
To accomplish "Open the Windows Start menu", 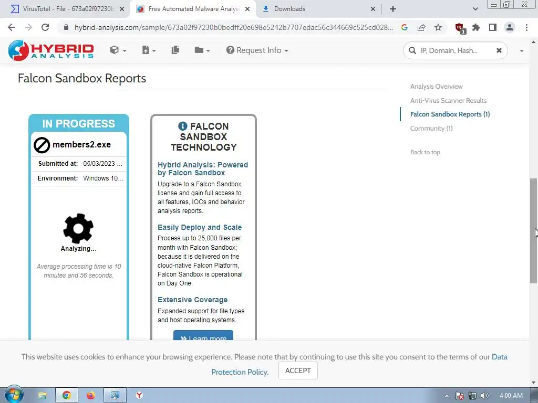I will click(x=14, y=395).
